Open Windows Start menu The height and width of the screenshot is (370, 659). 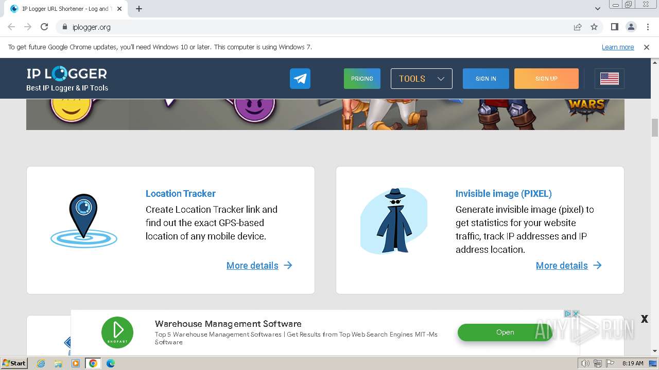14,363
